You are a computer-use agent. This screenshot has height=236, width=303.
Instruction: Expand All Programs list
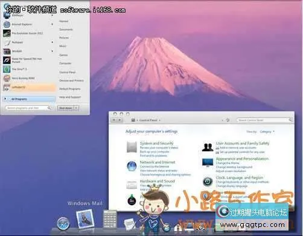pos(29,99)
